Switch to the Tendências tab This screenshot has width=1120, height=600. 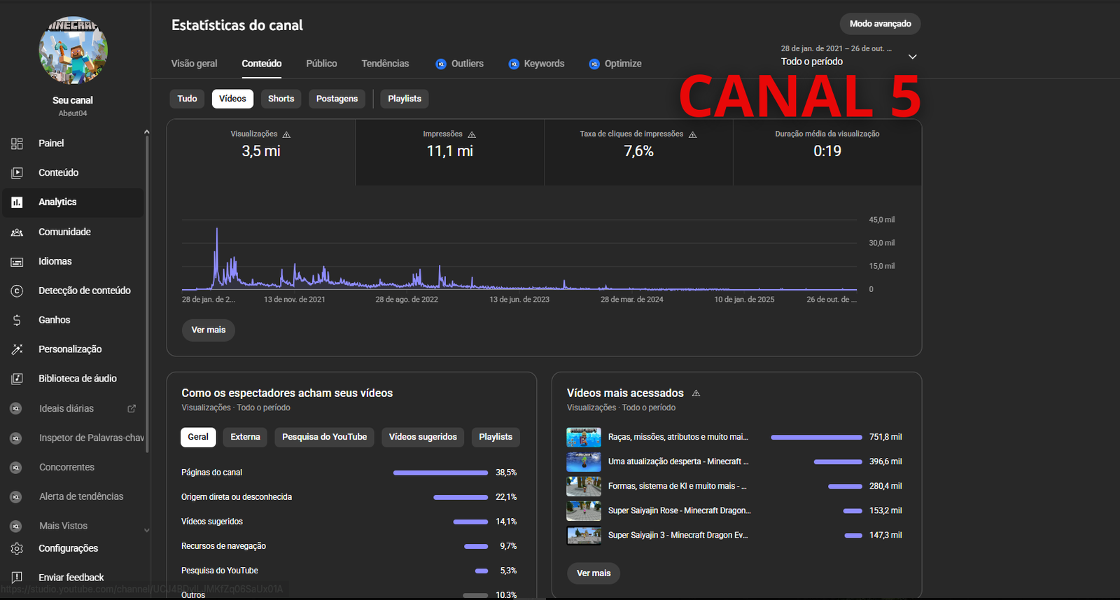385,64
